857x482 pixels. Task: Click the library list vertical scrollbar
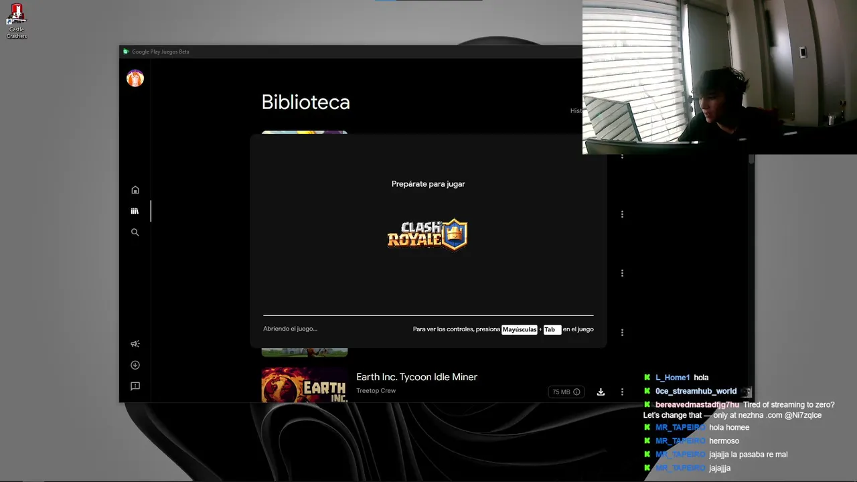click(751, 159)
